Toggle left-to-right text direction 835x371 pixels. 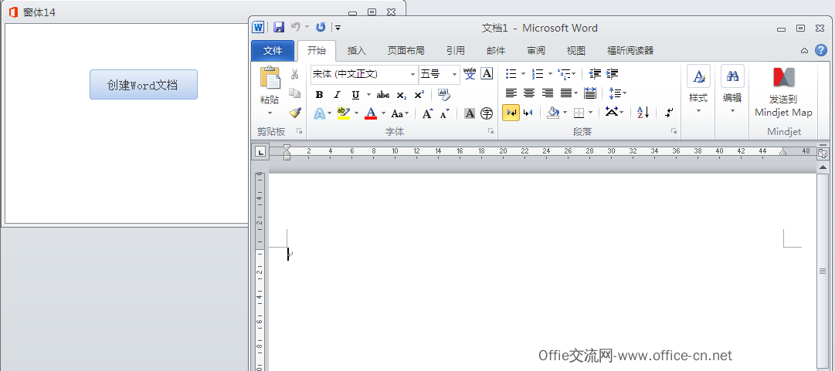point(511,113)
